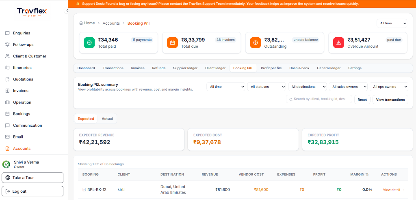Click the 38 invoices badge
Viewport: 416px width, 200px height.
pos(225,40)
